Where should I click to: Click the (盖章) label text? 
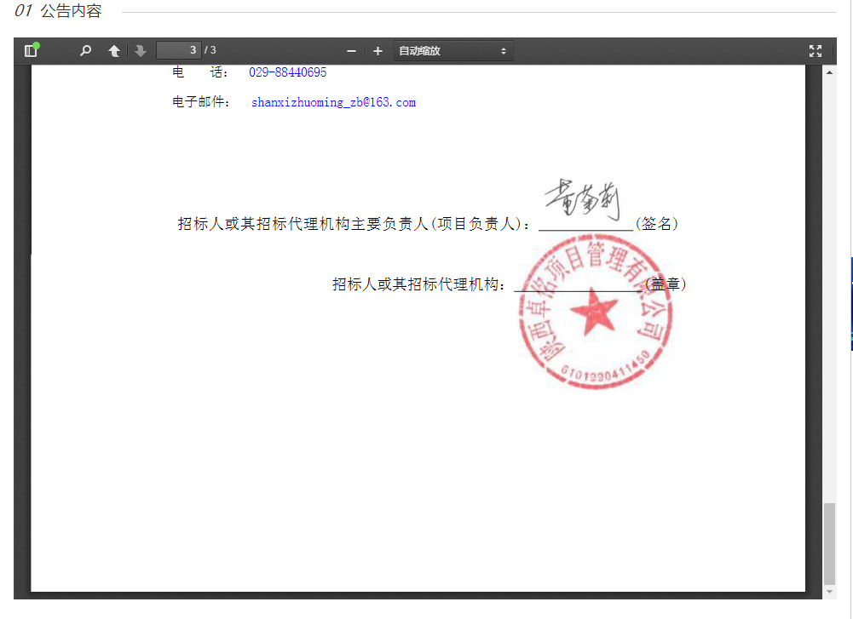tap(666, 284)
